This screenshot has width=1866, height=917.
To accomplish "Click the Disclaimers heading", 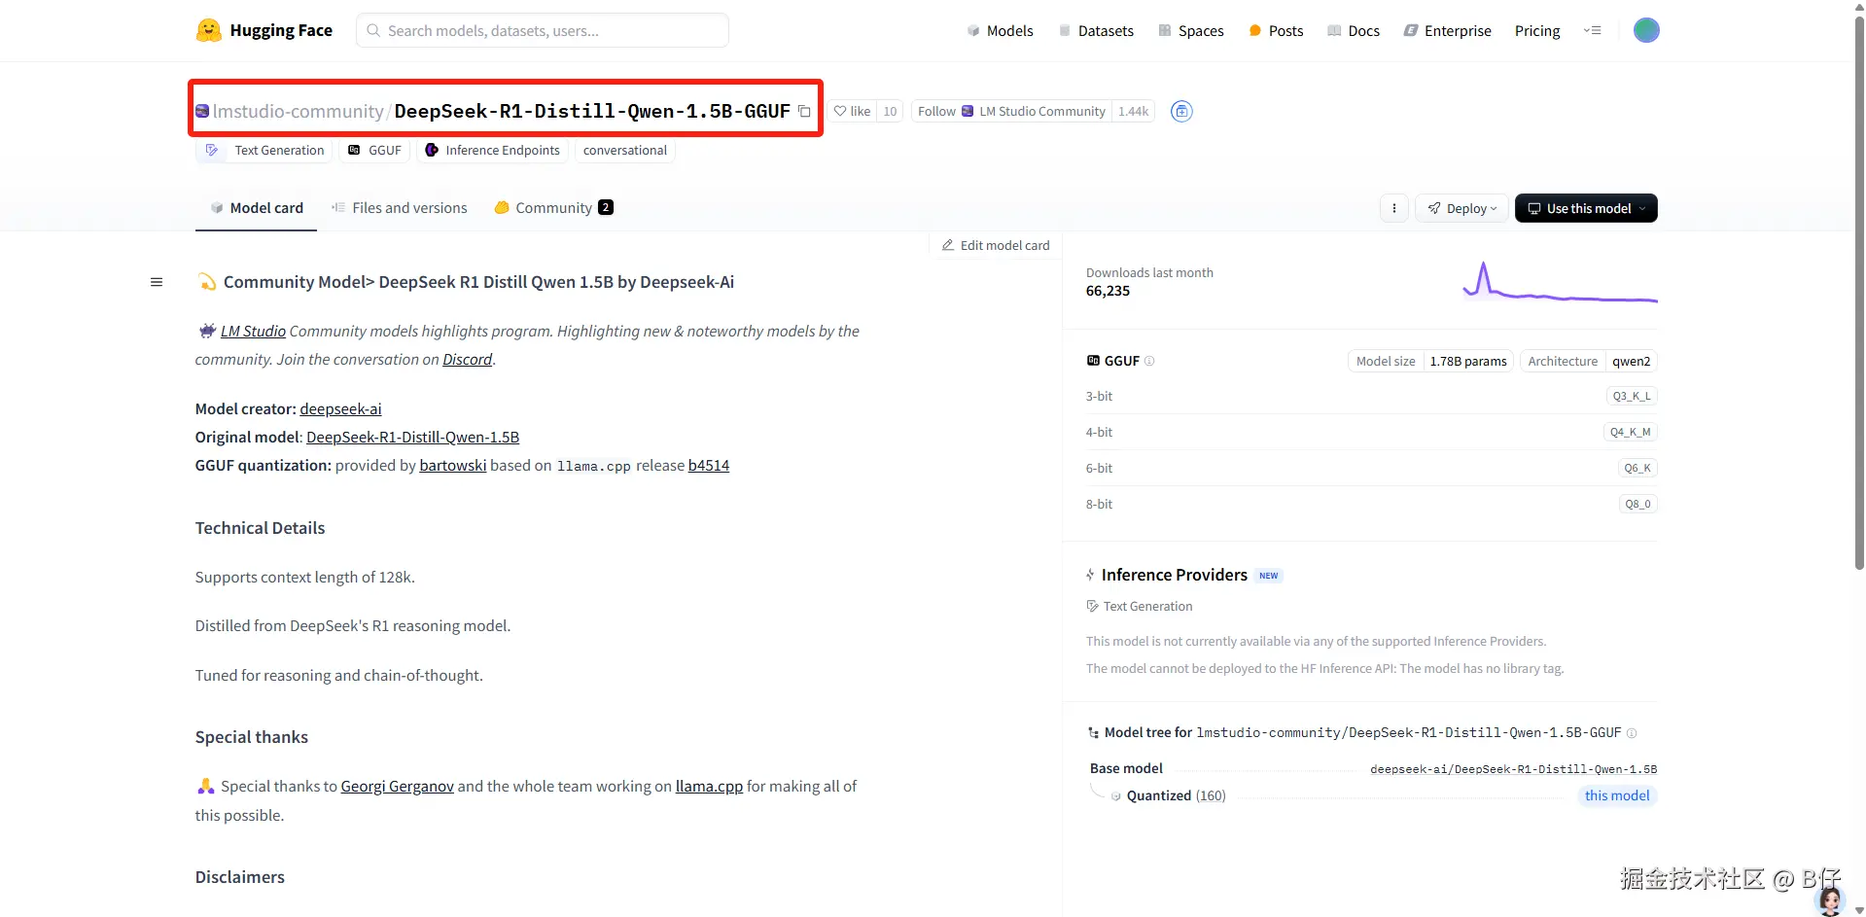I will (239, 877).
